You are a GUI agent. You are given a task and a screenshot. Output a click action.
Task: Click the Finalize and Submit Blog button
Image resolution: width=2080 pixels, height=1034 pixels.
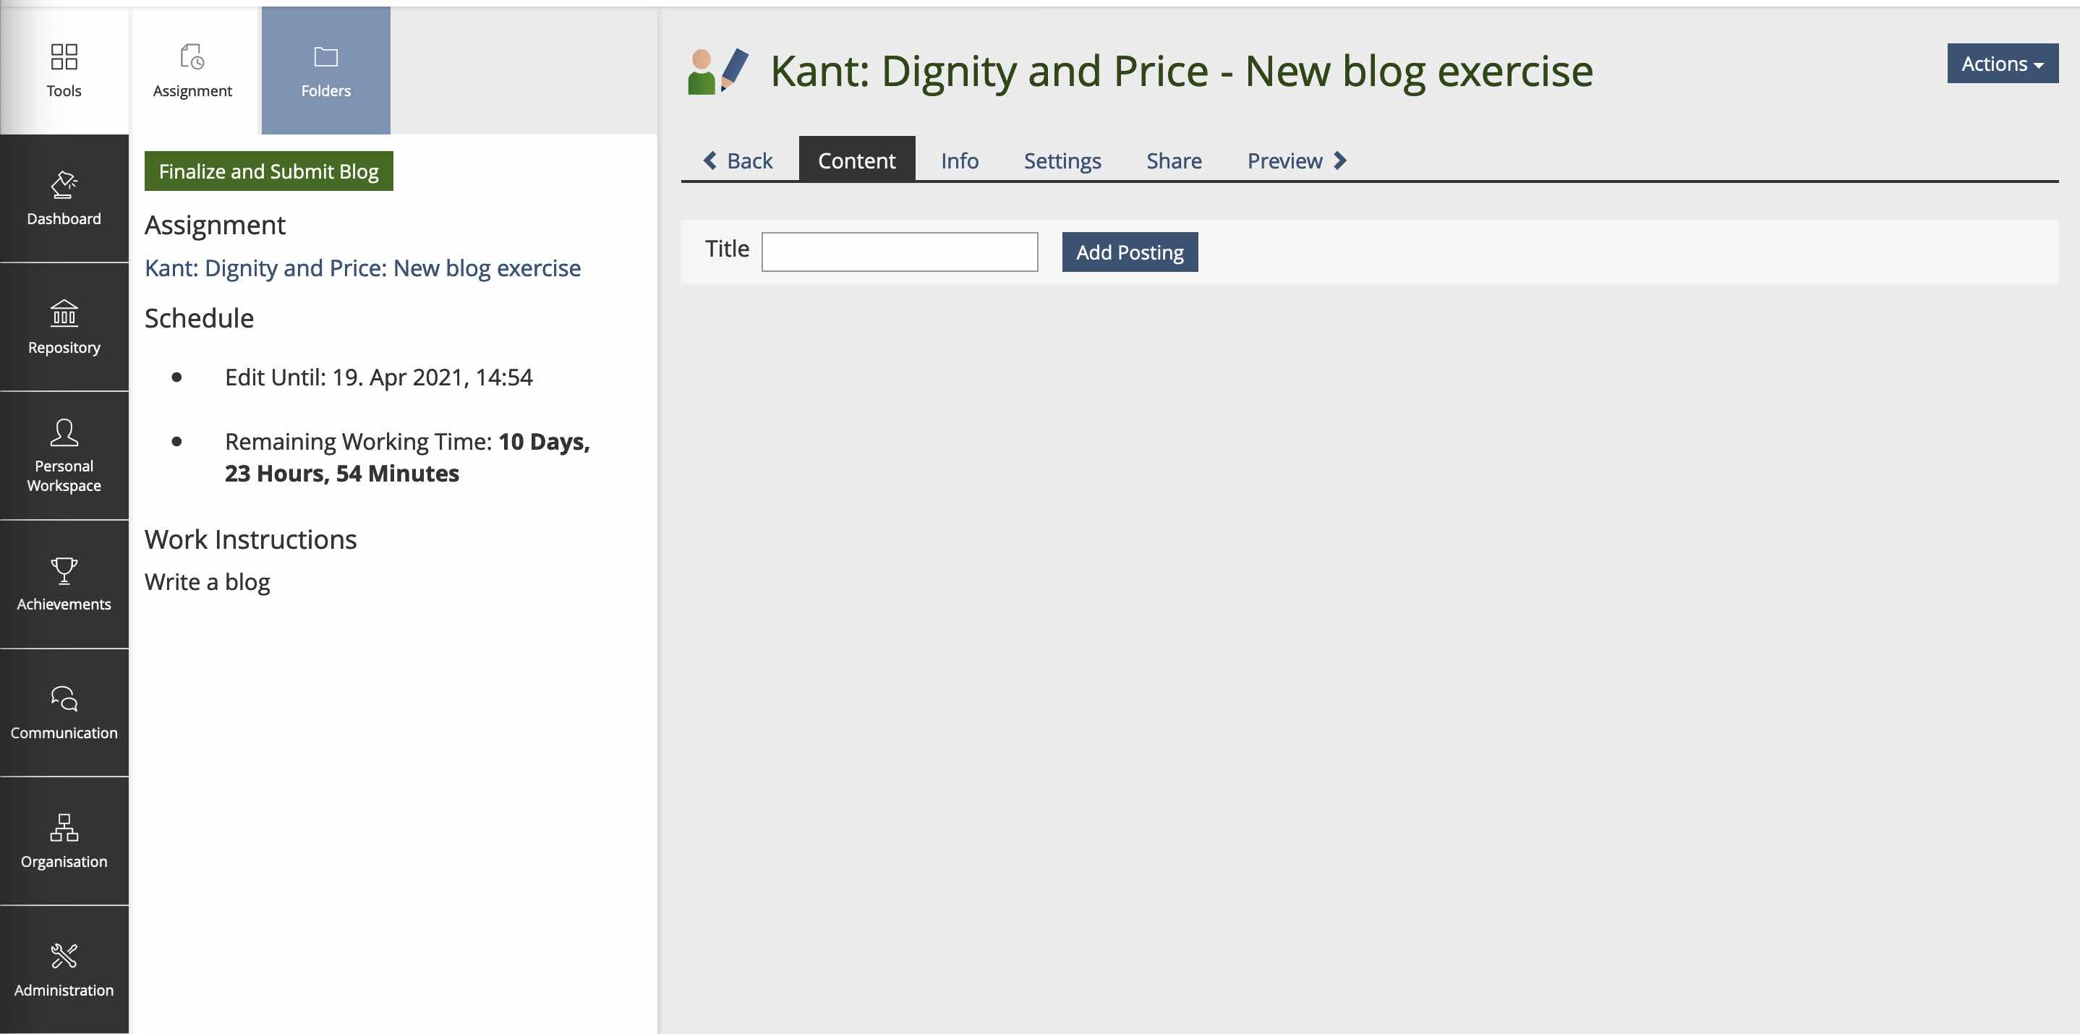(x=268, y=171)
